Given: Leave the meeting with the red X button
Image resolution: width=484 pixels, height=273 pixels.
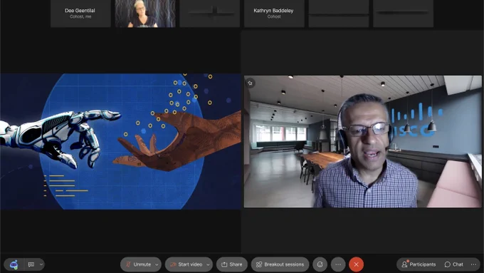Looking at the screenshot, I should tap(356, 264).
